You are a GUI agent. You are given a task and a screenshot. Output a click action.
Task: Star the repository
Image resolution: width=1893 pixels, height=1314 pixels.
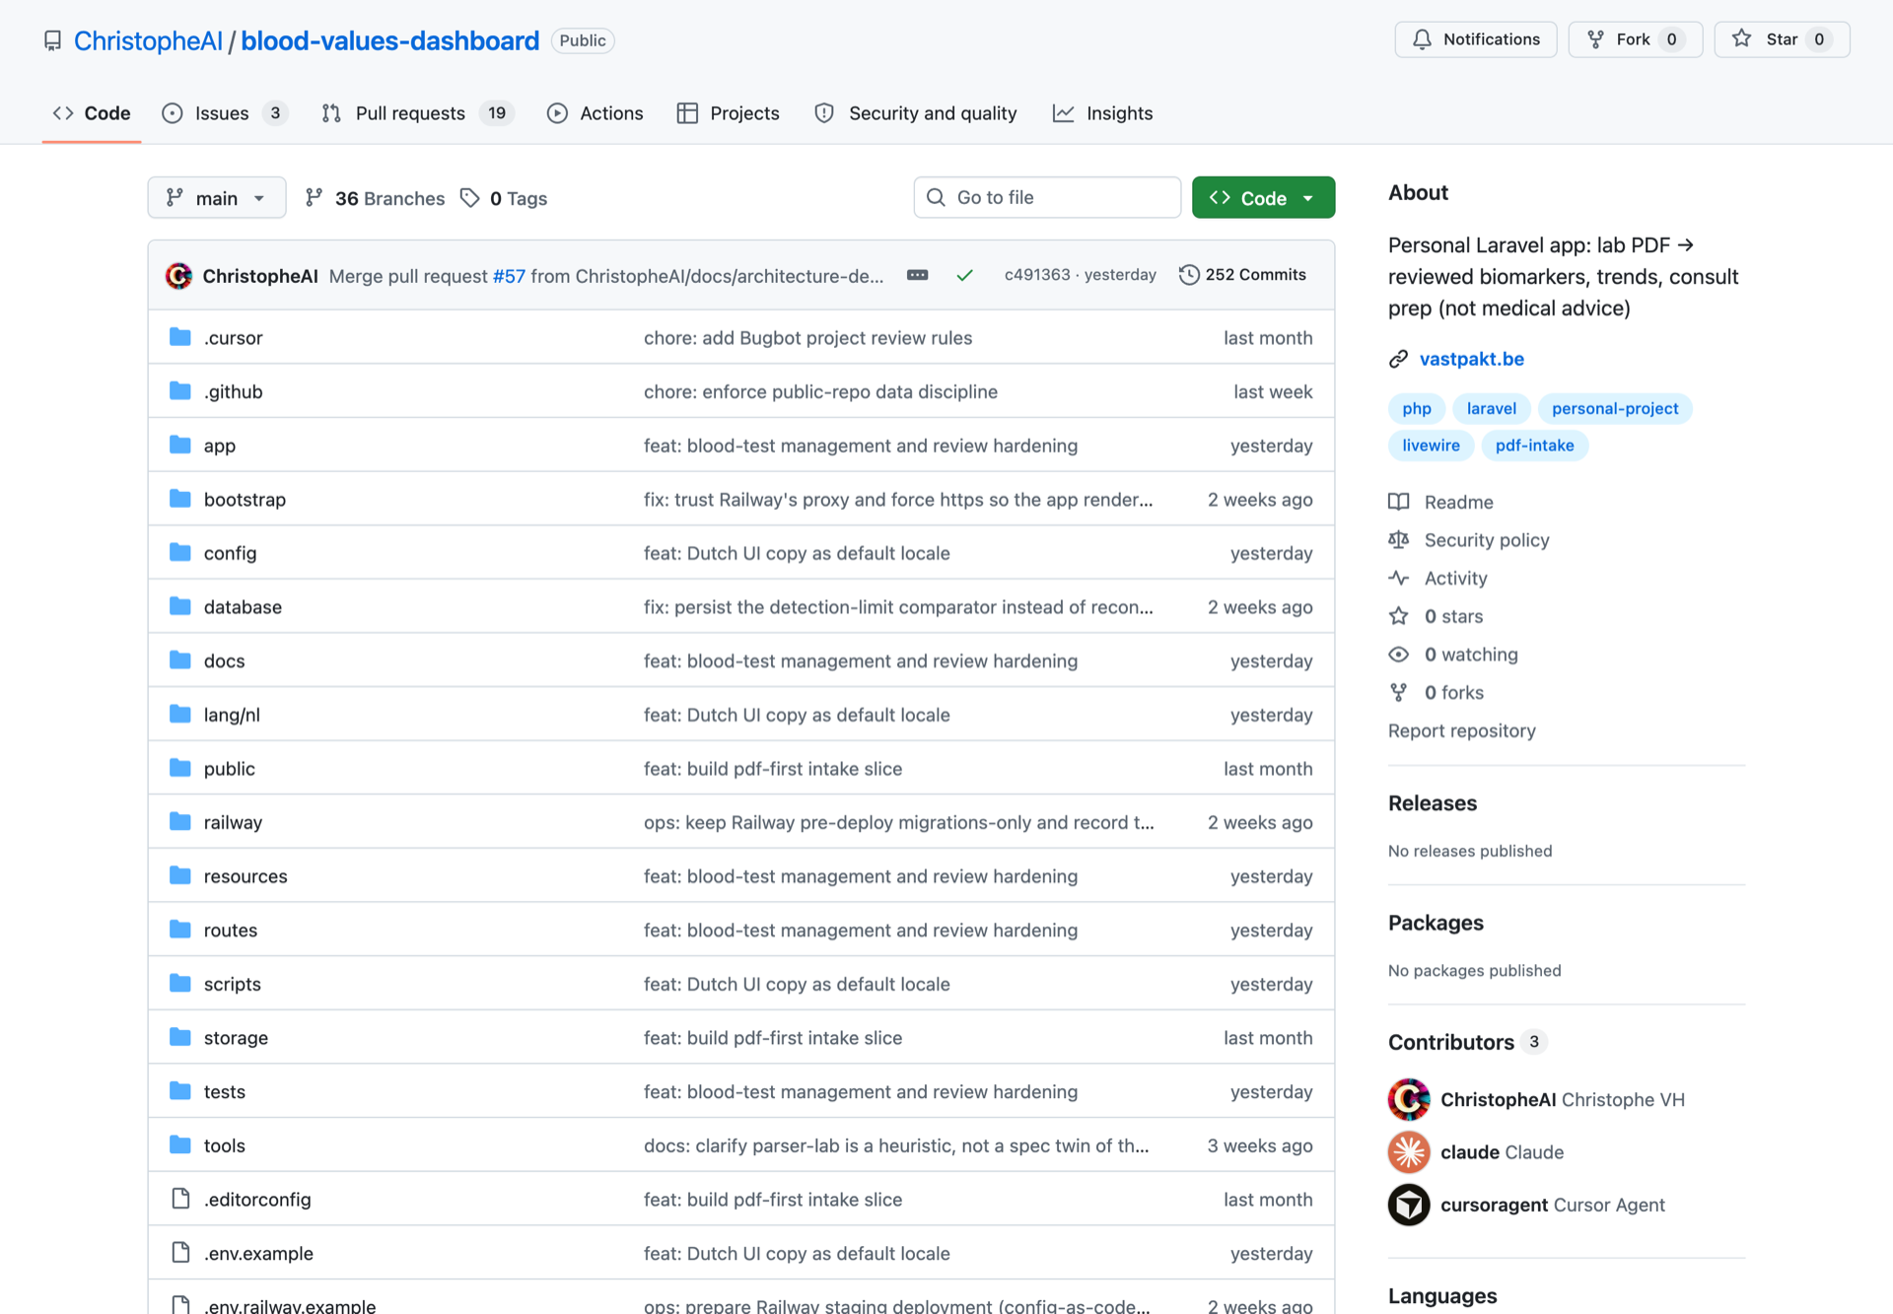pos(1782,39)
